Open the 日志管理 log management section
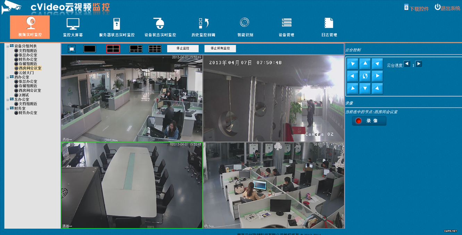 pyautogui.click(x=329, y=27)
